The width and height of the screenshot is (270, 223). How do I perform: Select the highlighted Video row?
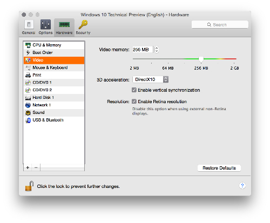[54, 60]
